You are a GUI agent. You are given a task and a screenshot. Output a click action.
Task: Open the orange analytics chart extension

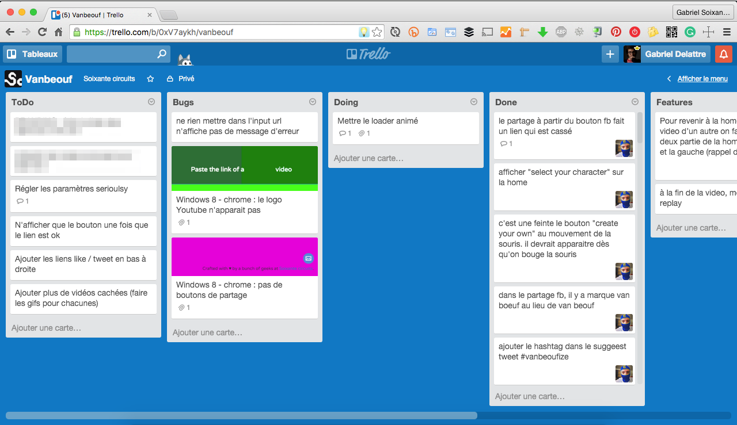tap(506, 32)
